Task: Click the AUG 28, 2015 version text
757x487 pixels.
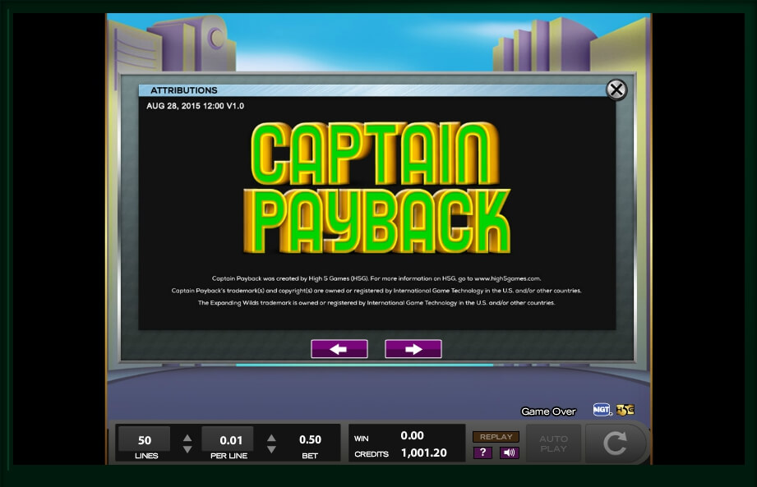Action: (x=195, y=106)
